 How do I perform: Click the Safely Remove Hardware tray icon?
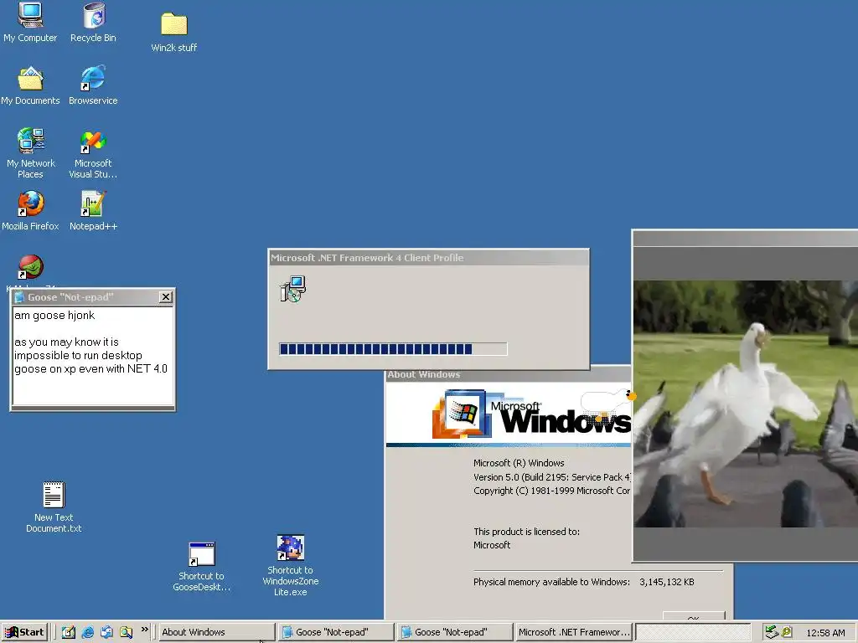click(772, 632)
